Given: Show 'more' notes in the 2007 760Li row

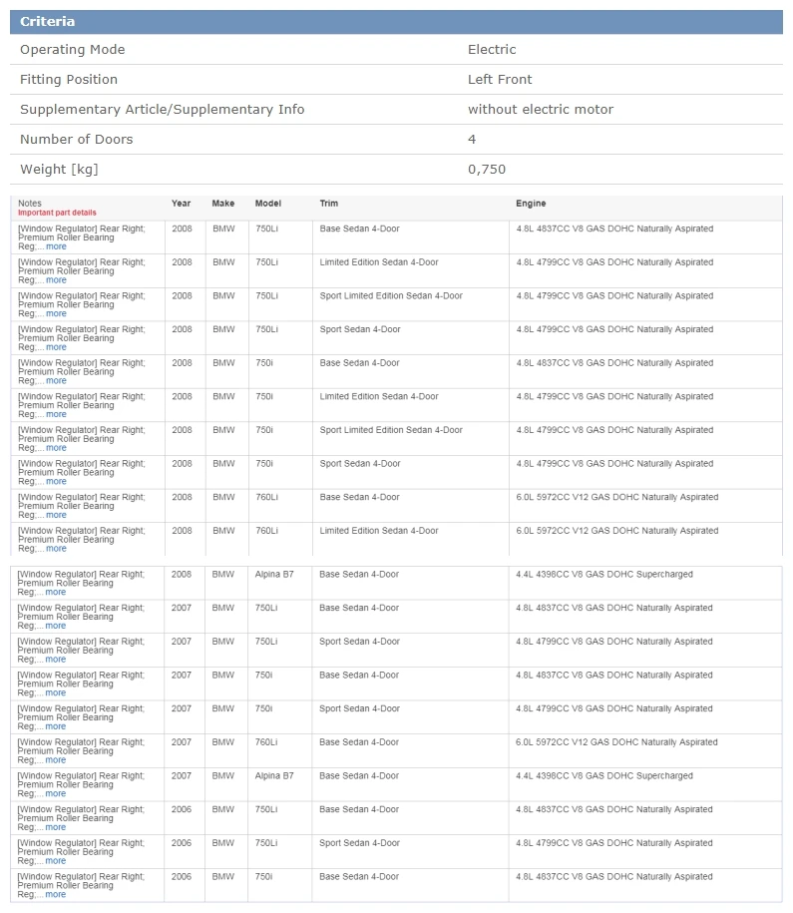Looking at the screenshot, I should (x=55, y=760).
